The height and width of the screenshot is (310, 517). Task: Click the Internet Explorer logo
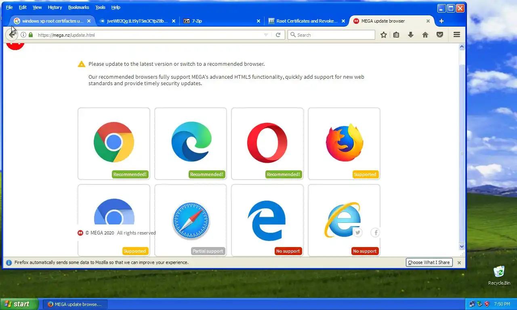(x=343, y=220)
